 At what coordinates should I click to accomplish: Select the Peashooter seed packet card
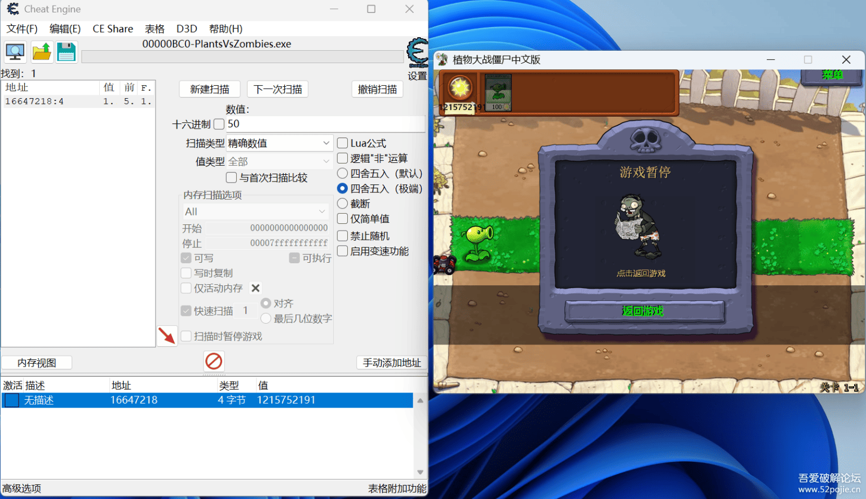(498, 92)
